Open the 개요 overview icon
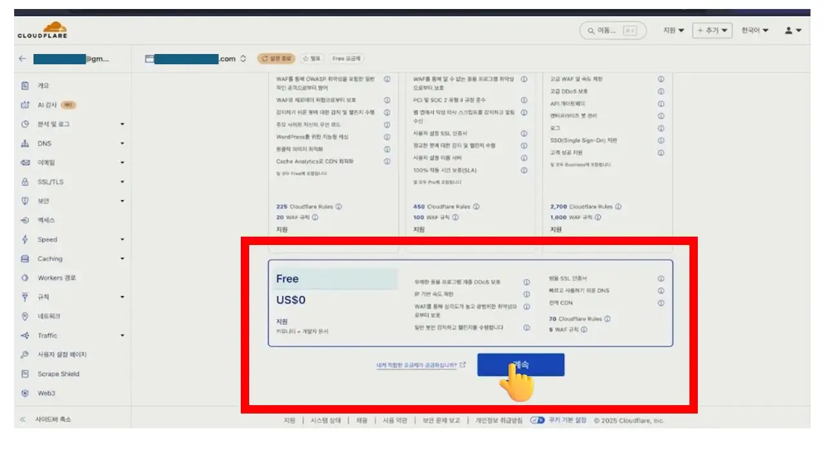Image resolution: width=824 pixels, height=463 pixels. click(x=25, y=86)
